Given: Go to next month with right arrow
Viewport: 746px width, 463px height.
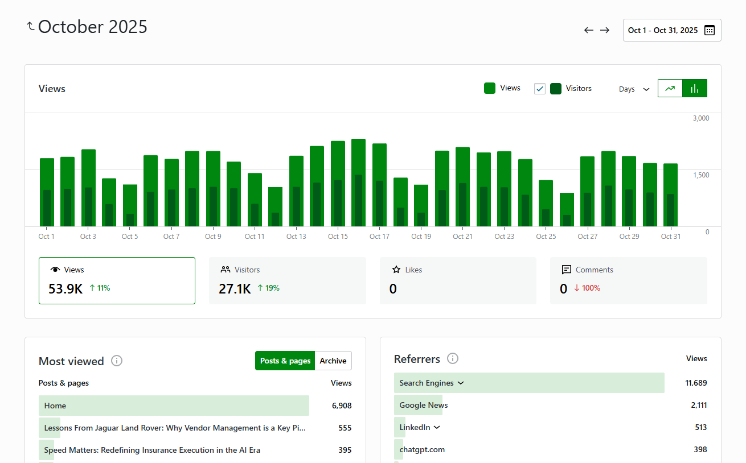Looking at the screenshot, I should pos(605,30).
